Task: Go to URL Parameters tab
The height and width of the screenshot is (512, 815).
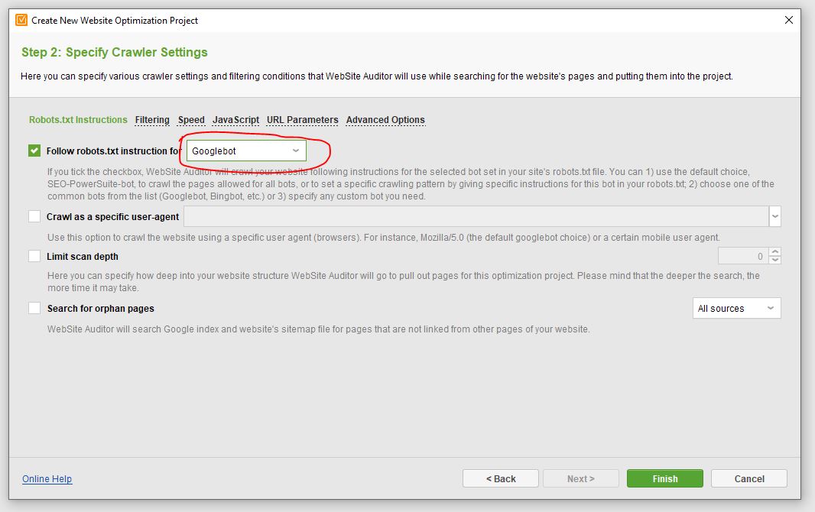Action: [303, 120]
